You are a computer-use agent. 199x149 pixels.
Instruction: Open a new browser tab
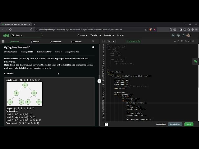pos(35,24)
